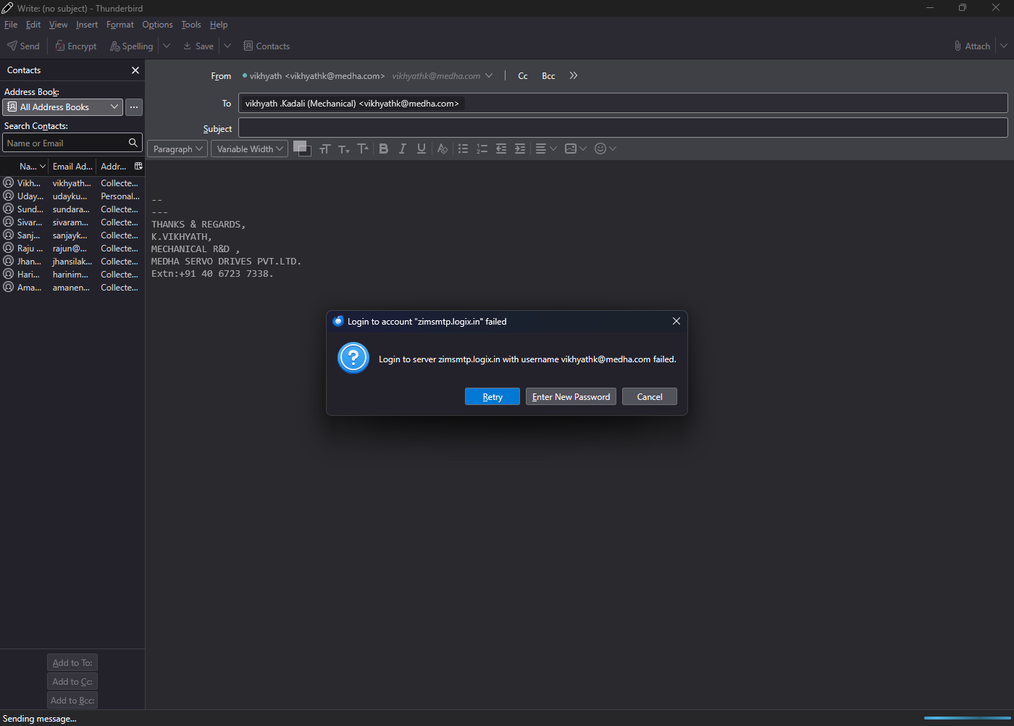Screen dimensions: 1014x726
Task: Click the Enter New Password button
Action: [x=571, y=397]
